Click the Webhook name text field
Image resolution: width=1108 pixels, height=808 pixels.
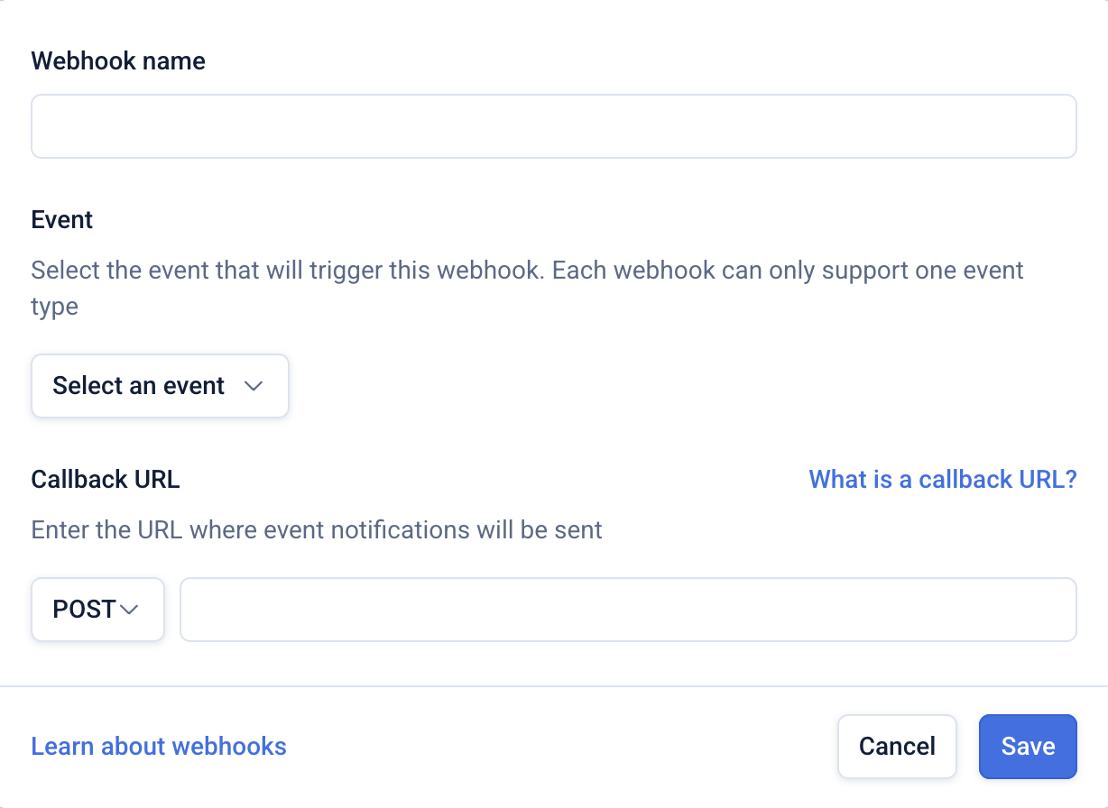click(x=554, y=126)
